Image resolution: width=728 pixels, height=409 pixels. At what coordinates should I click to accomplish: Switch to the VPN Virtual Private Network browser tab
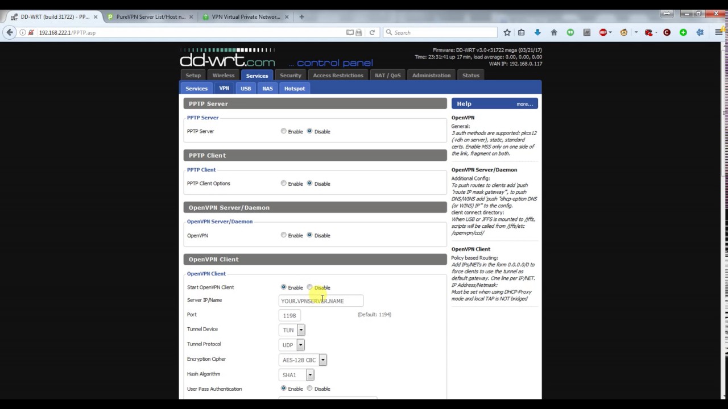click(246, 17)
